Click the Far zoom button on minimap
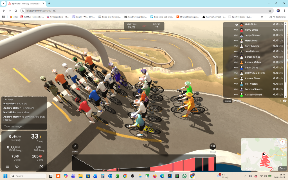This screenshot has width=288, height=180. click(x=282, y=168)
